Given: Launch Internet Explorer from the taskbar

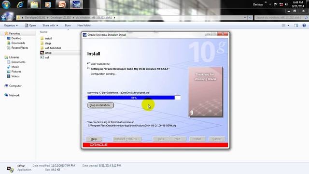Looking at the screenshot, I should (20, 4).
